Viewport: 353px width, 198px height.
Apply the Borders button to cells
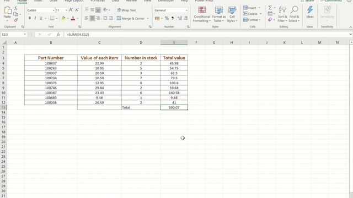[x=52, y=18]
